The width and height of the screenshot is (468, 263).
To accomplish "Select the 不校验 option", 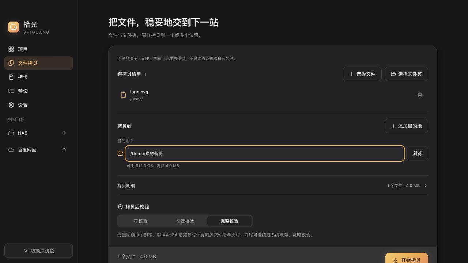I will (x=141, y=221).
